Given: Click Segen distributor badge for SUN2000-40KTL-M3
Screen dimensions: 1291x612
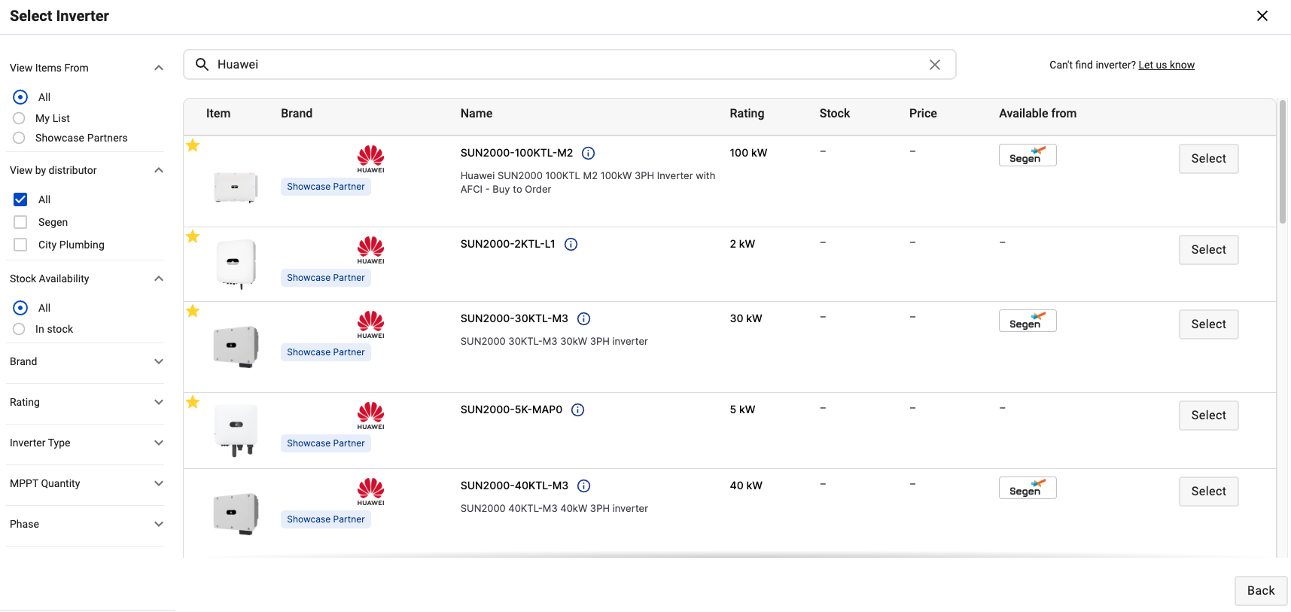Looking at the screenshot, I should [x=1028, y=488].
